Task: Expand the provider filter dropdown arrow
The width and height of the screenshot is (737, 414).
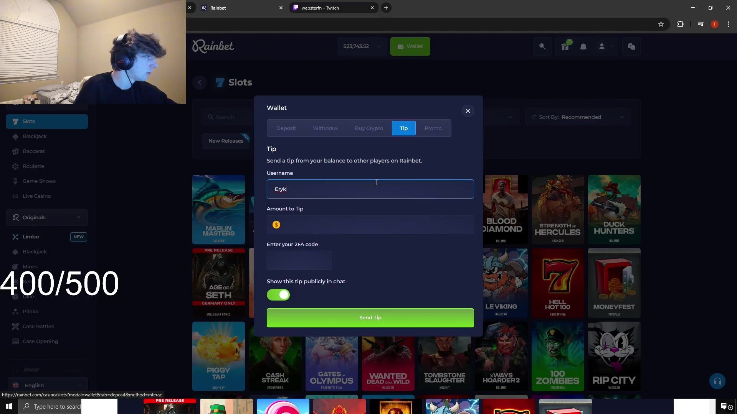Action: click(510, 117)
